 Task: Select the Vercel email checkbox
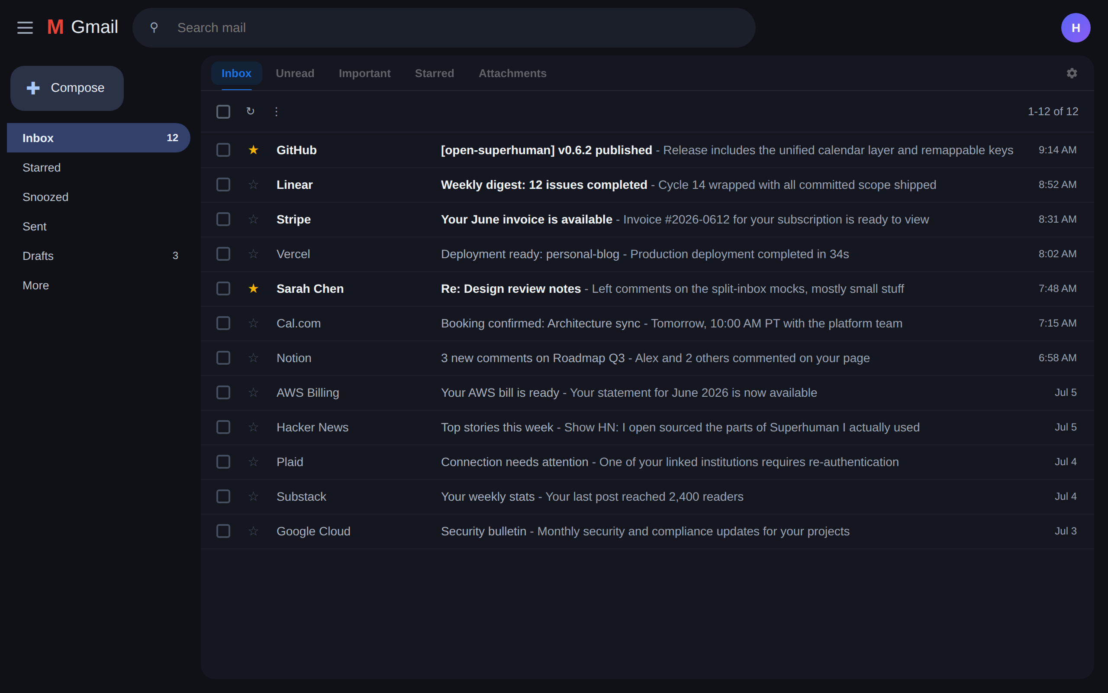pos(223,254)
